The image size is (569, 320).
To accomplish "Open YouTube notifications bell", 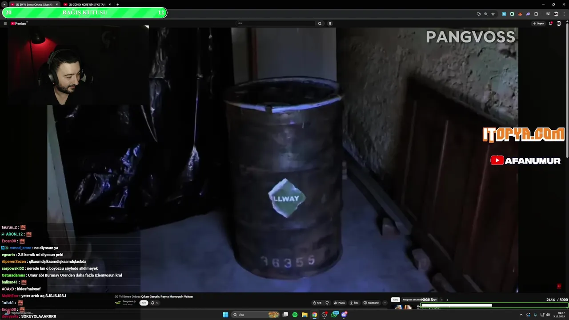I will click(x=550, y=24).
